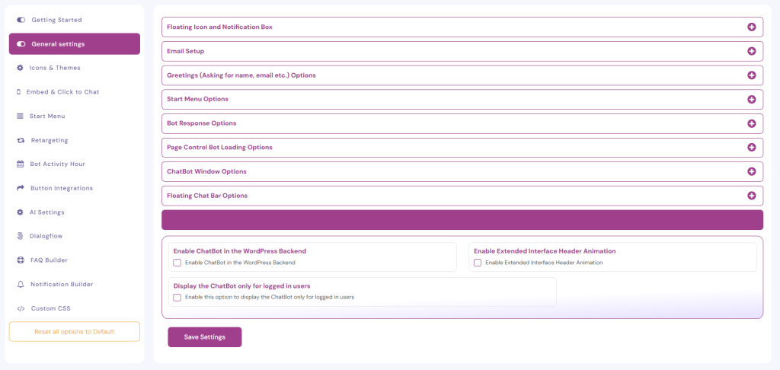This screenshot has height=370, width=780.
Task: Enable ChatBot in the WordPress Backend checkbox
Action: pyautogui.click(x=177, y=263)
